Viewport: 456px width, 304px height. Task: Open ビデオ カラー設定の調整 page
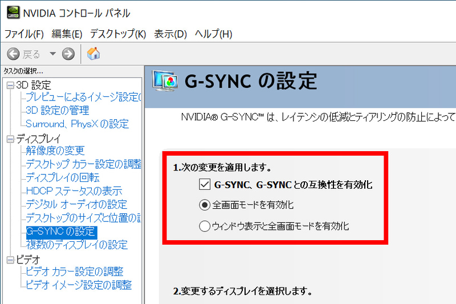[75, 271]
